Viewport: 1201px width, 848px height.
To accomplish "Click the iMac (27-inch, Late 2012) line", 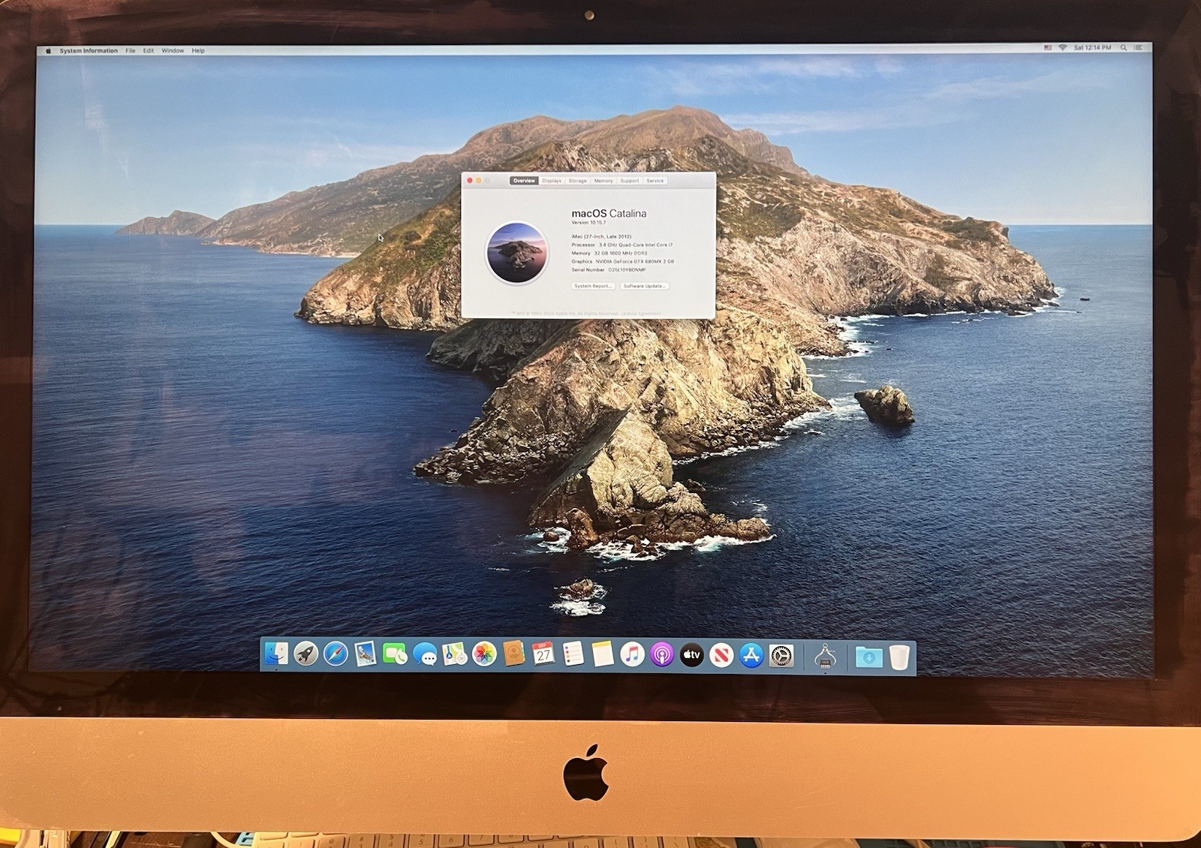I will tap(601, 236).
